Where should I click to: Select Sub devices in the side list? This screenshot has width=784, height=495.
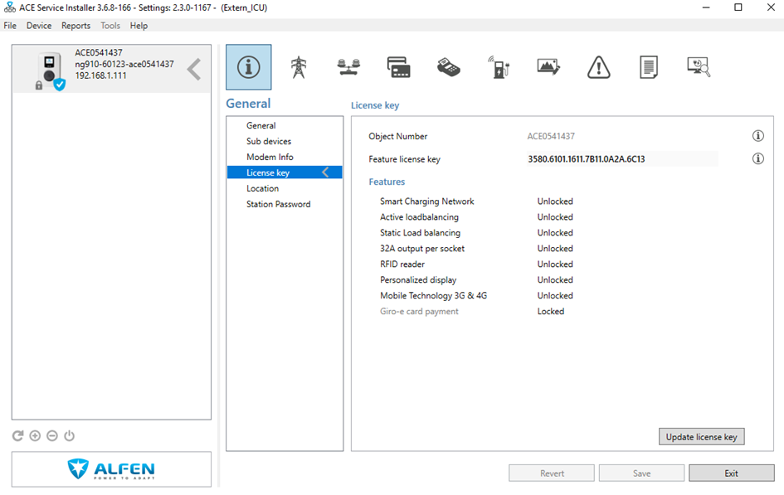[x=269, y=141]
